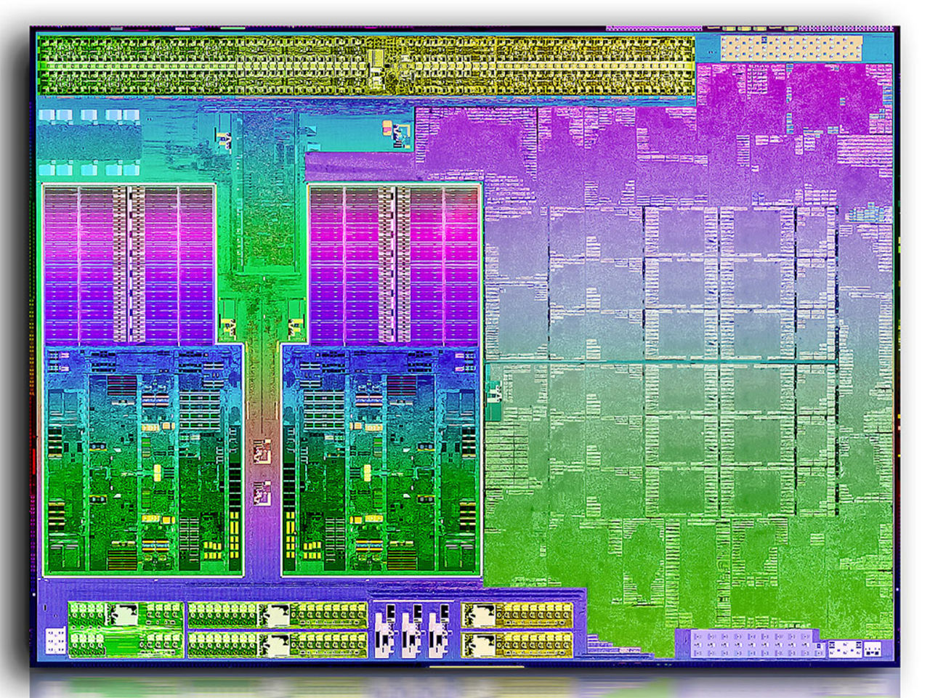Image resolution: width=930 pixels, height=698 pixels.
Task: Click the central green bus strip between modules
Action: coord(262,291)
